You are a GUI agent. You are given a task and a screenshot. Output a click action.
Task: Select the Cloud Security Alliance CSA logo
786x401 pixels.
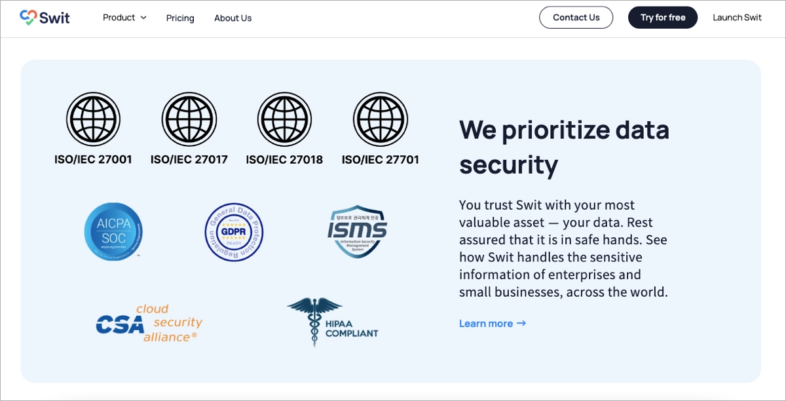click(148, 322)
